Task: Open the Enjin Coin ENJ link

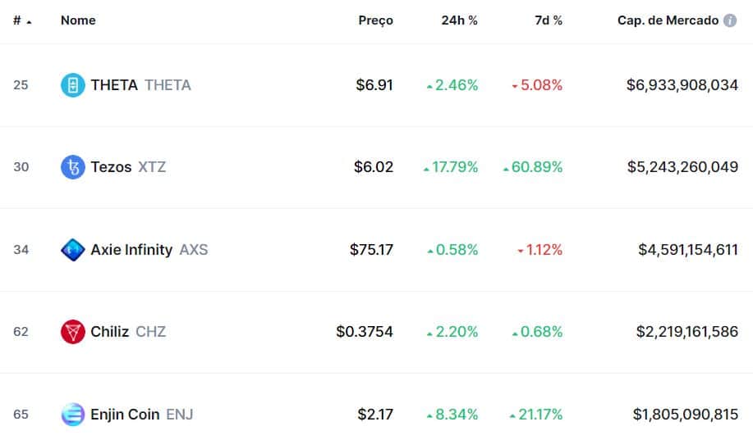Action: (142, 414)
